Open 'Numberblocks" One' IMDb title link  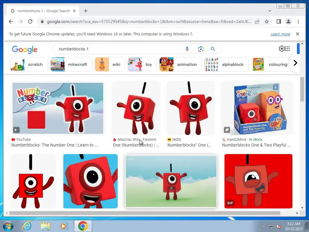pyautogui.click(x=190, y=145)
